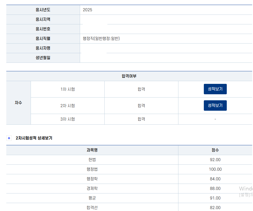The image size is (253, 211).
Task: Click 성적보기 button for 2차 시험
Action: point(215,105)
